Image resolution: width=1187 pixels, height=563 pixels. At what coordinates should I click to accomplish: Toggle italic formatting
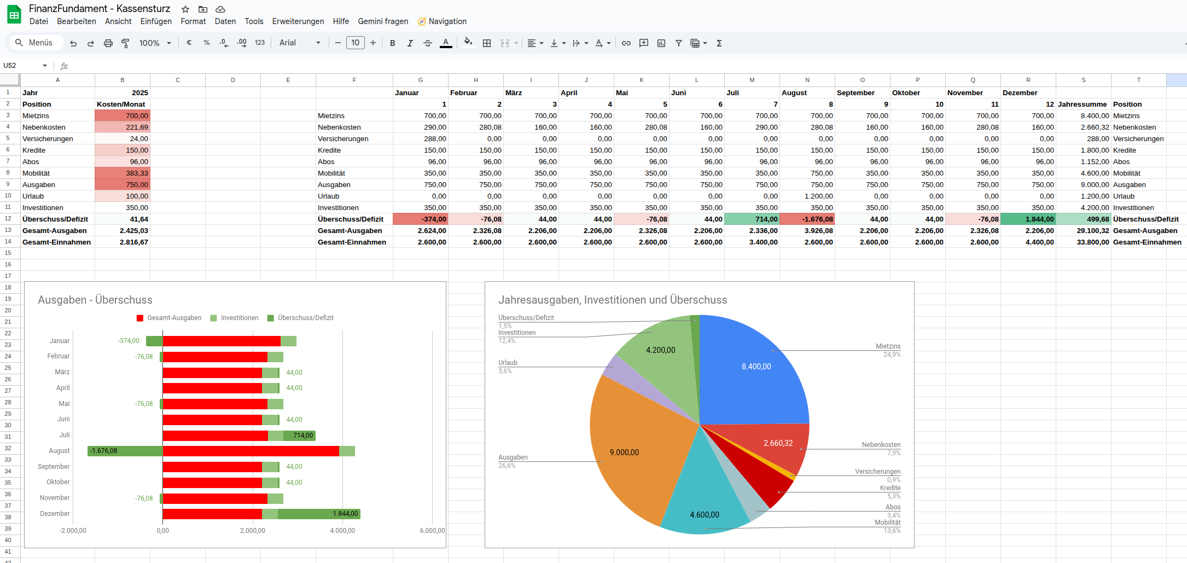(410, 43)
